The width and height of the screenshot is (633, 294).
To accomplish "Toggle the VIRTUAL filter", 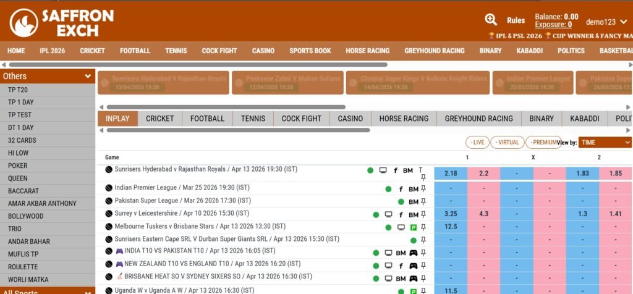I will [508, 142].
